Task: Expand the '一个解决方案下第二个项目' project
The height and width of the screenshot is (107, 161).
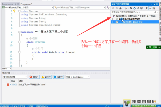Action: (x=113, y=22)
